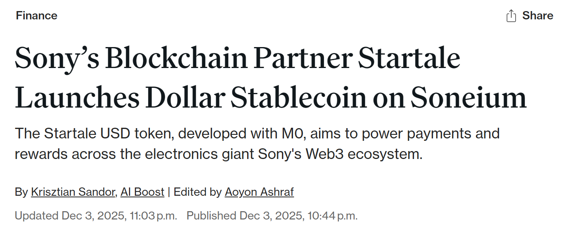Click the "Edited by" byline text
The width and height of the screenshot is (571, 227).
point(198,192)
